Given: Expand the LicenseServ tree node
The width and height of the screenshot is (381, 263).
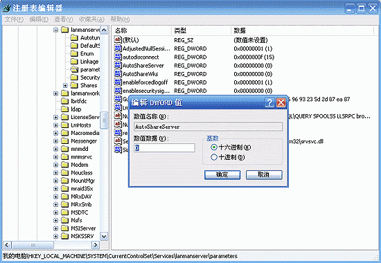Looking at the screenshot, I should pyautogui.click(x=56, y=117).
